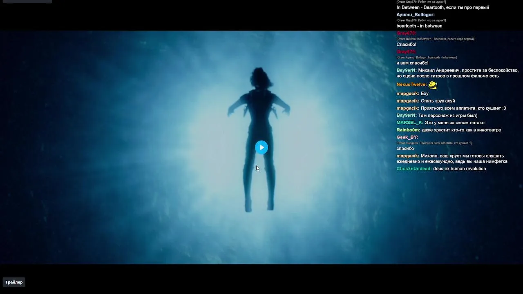Select the NexusTwelve username
Image resolution: width=523 pixels, height=294 pixels.
pos(411,85)
